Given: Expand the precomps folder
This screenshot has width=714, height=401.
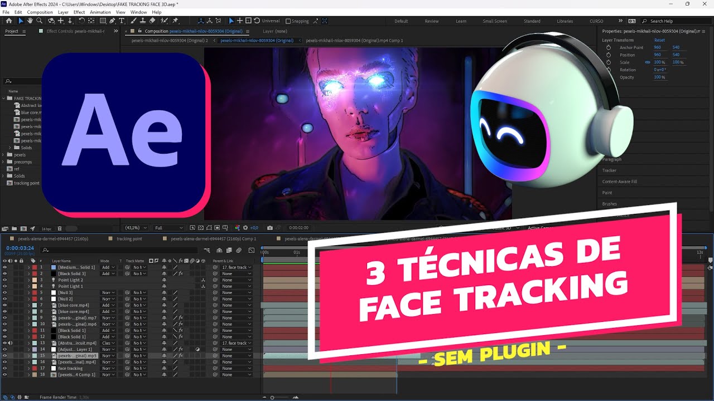Looking at the screenshot, I should [x=3, y=162].
